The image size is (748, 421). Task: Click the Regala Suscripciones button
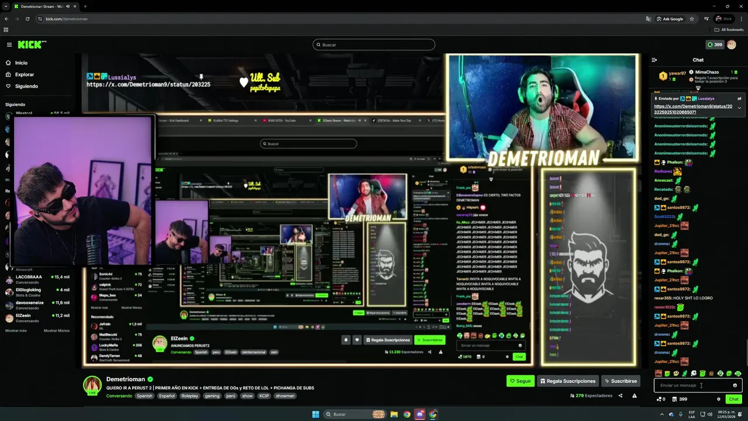point(567,381)
